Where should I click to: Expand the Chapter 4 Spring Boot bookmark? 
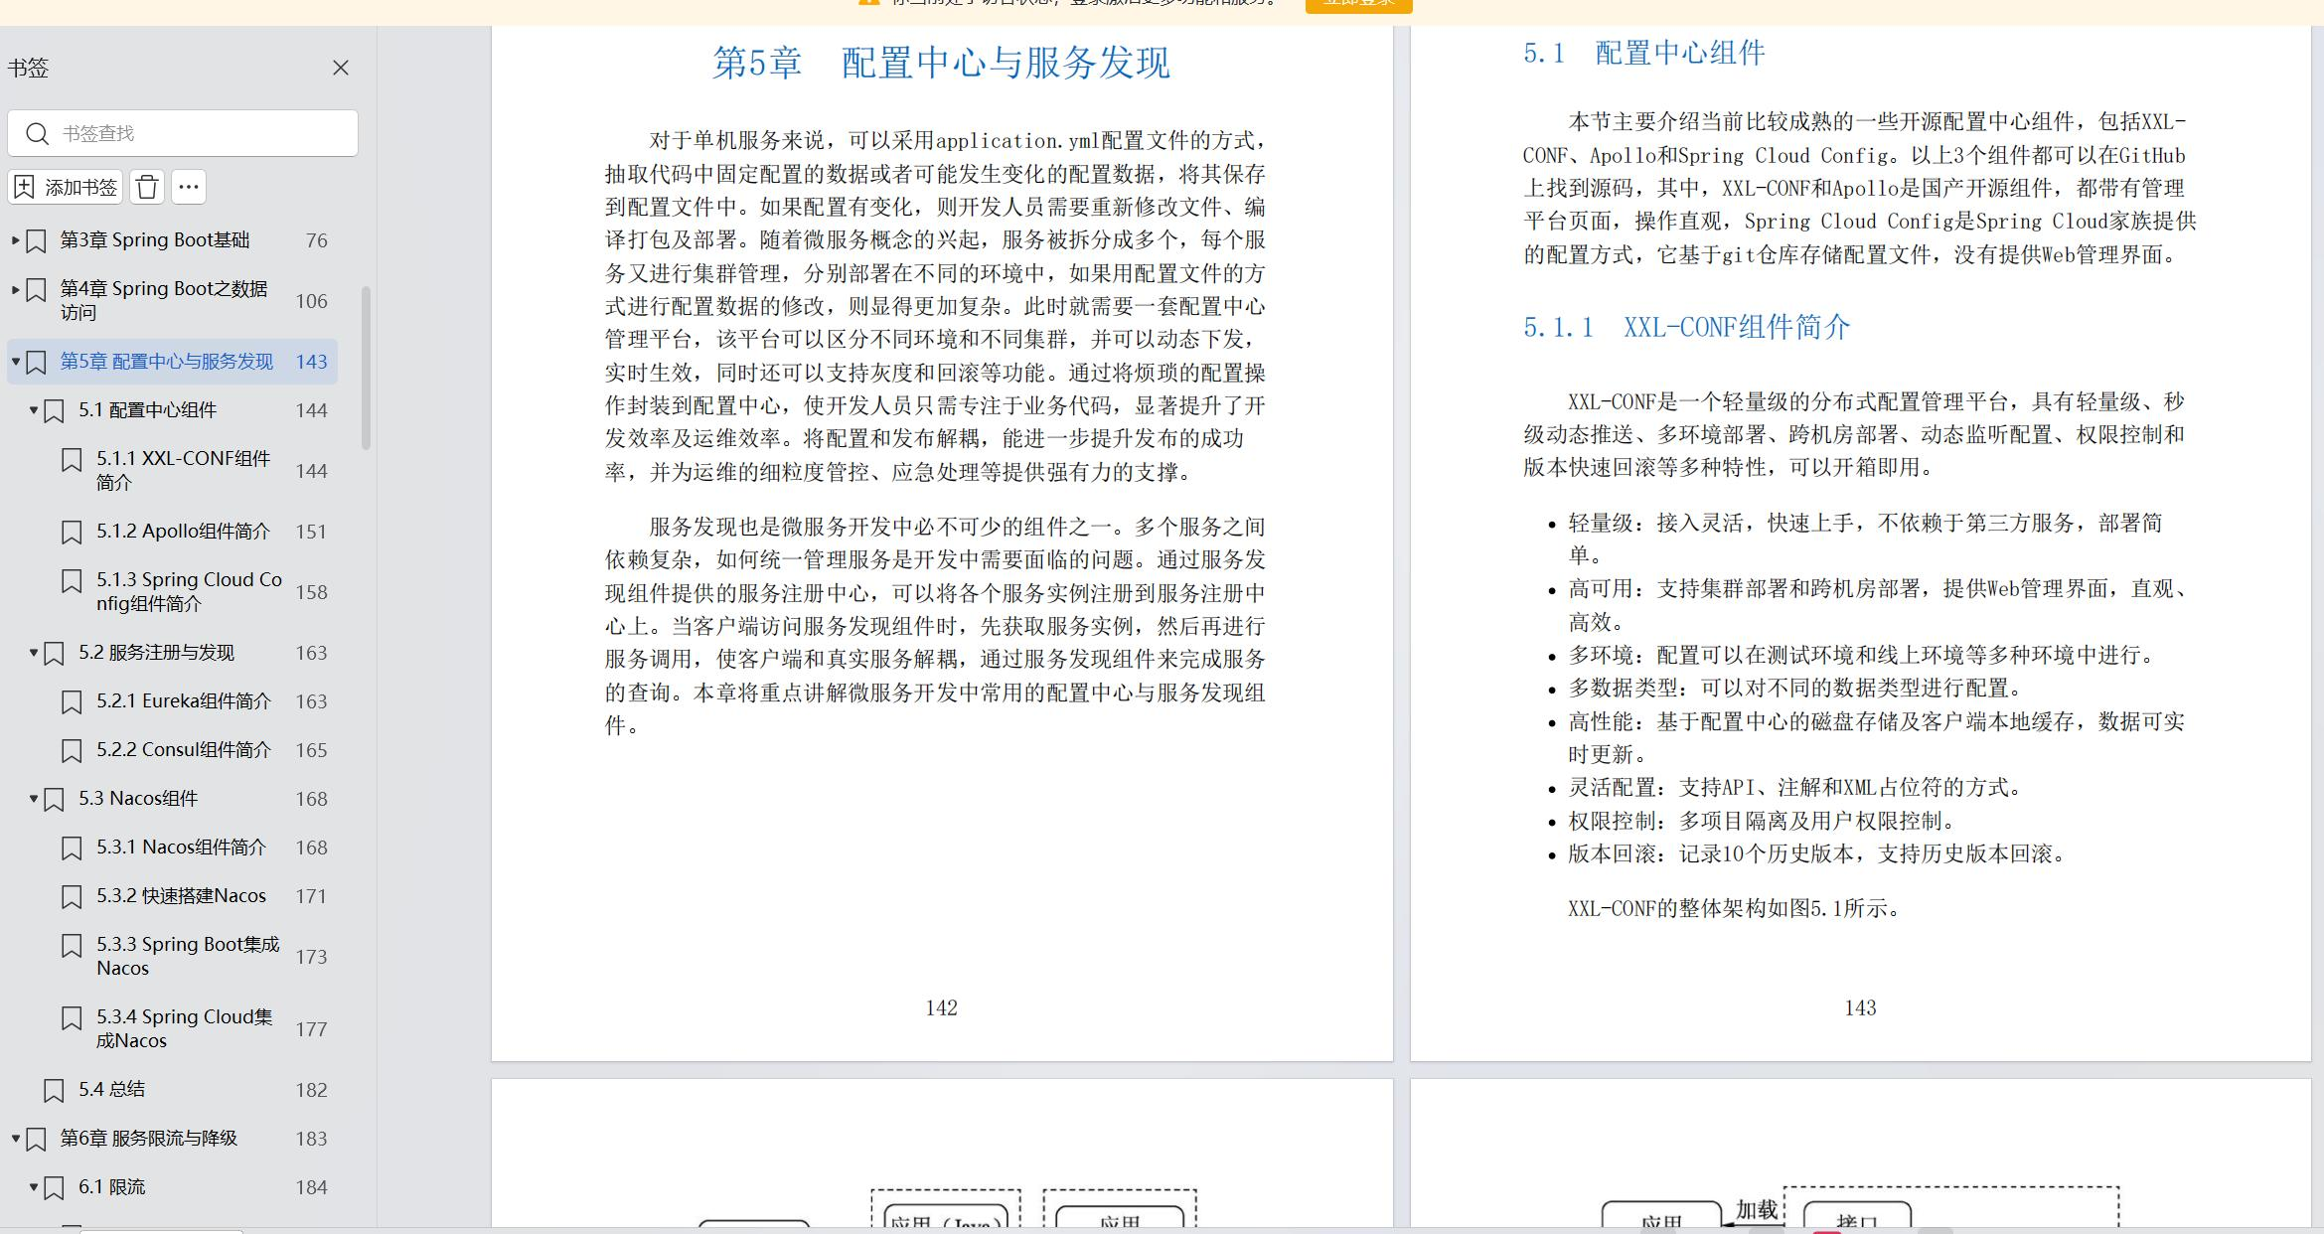click(15, 289)
